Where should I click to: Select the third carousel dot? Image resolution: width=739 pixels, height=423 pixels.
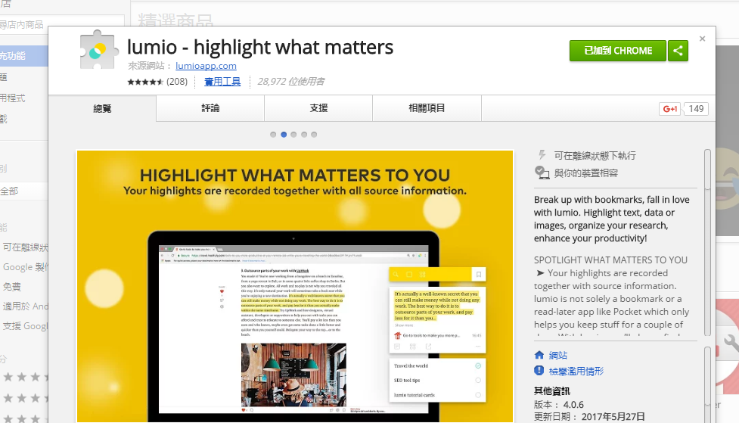[293, 135]
